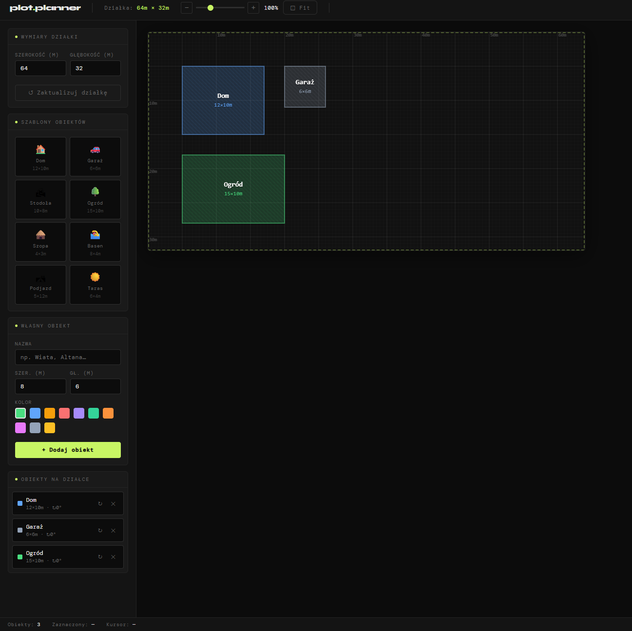Choose the Podjazd template card
Viewport: 632px width, 631px height.
(x=40, y=285)
